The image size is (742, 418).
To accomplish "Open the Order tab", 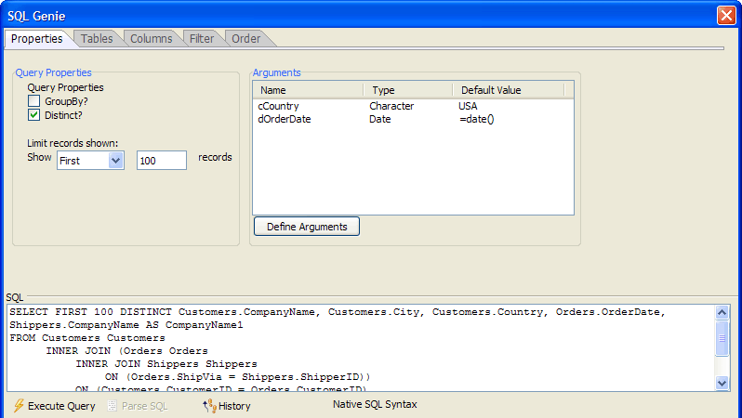I will [245, 39].
